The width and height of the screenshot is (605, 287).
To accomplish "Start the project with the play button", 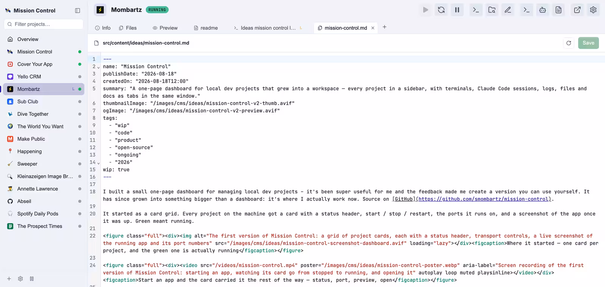I will 425,10.
